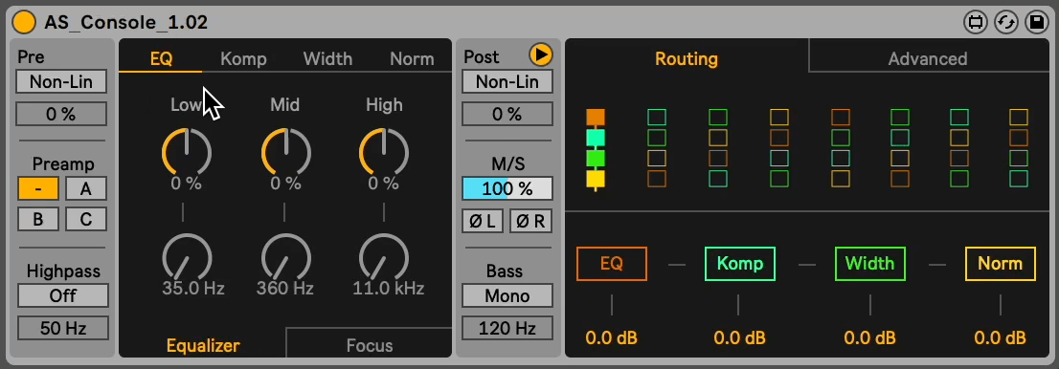
Task: Click the AS_Console_1.02 device title
Action: coord(126,22)
